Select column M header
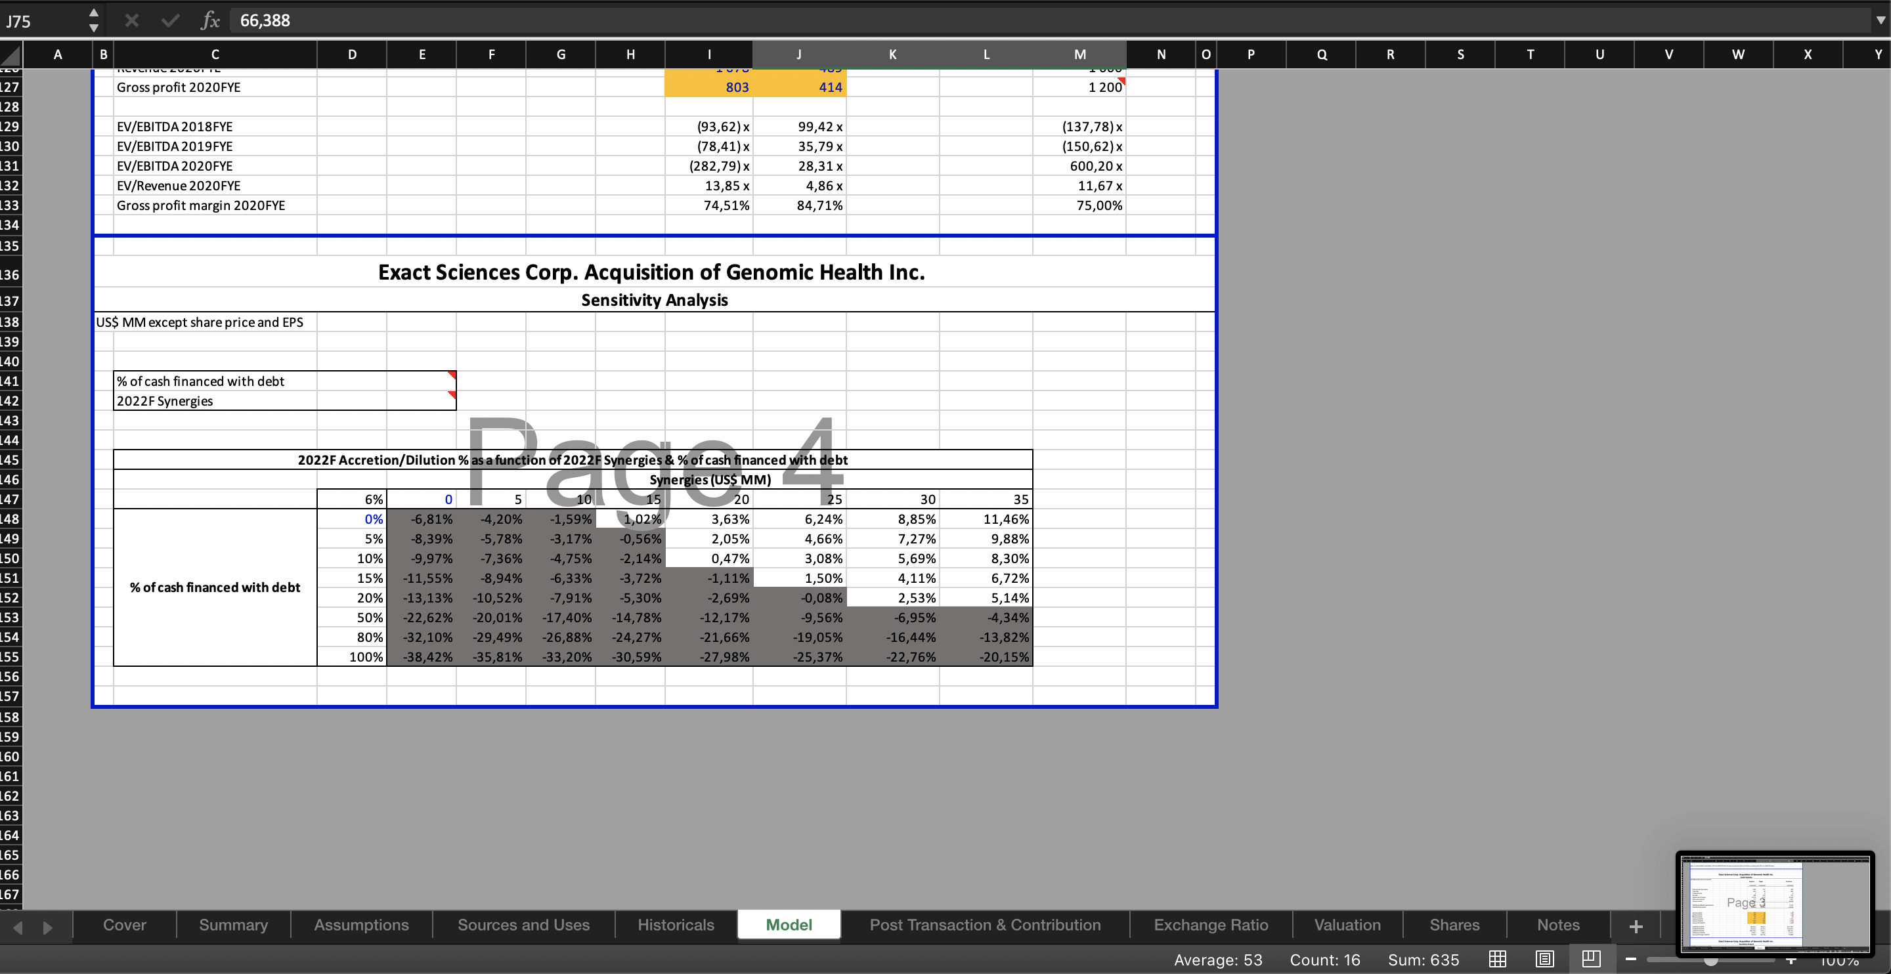This screenshot has height=974, width=1891. (1079, 54)
